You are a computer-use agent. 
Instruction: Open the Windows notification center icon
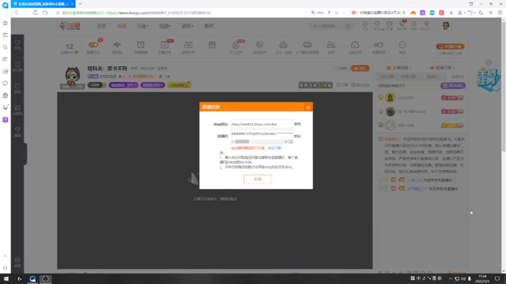click(497, 278)
